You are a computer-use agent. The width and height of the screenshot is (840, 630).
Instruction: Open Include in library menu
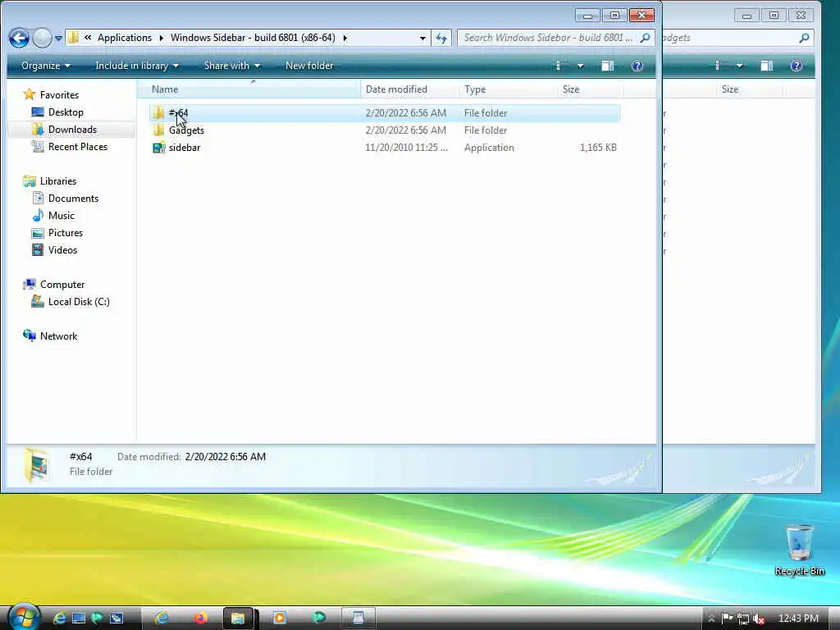tap(137, 66)
